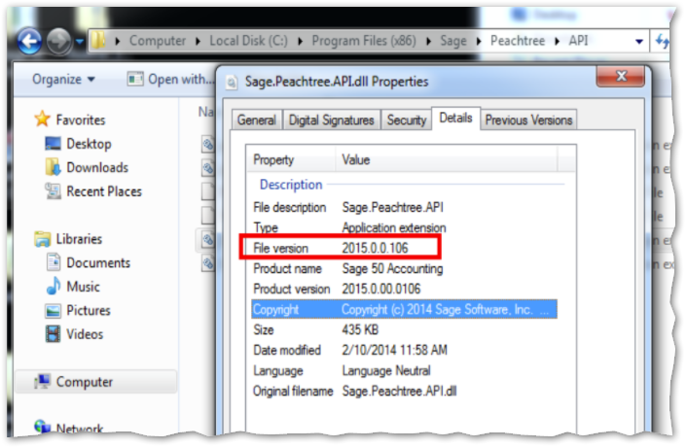Switch to the General tab

(257, 120)
